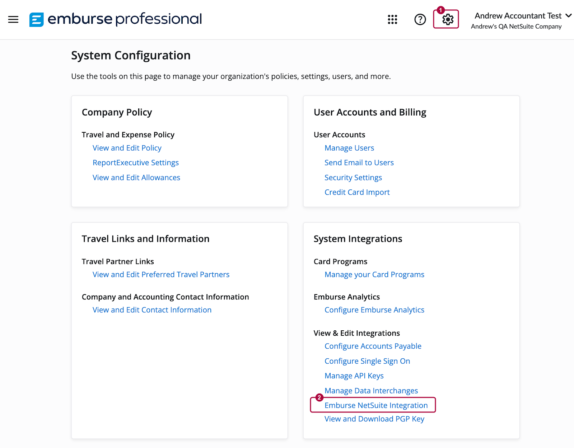
Task: Open Manage your Card Programs
Action: click(x=374, y=274)
